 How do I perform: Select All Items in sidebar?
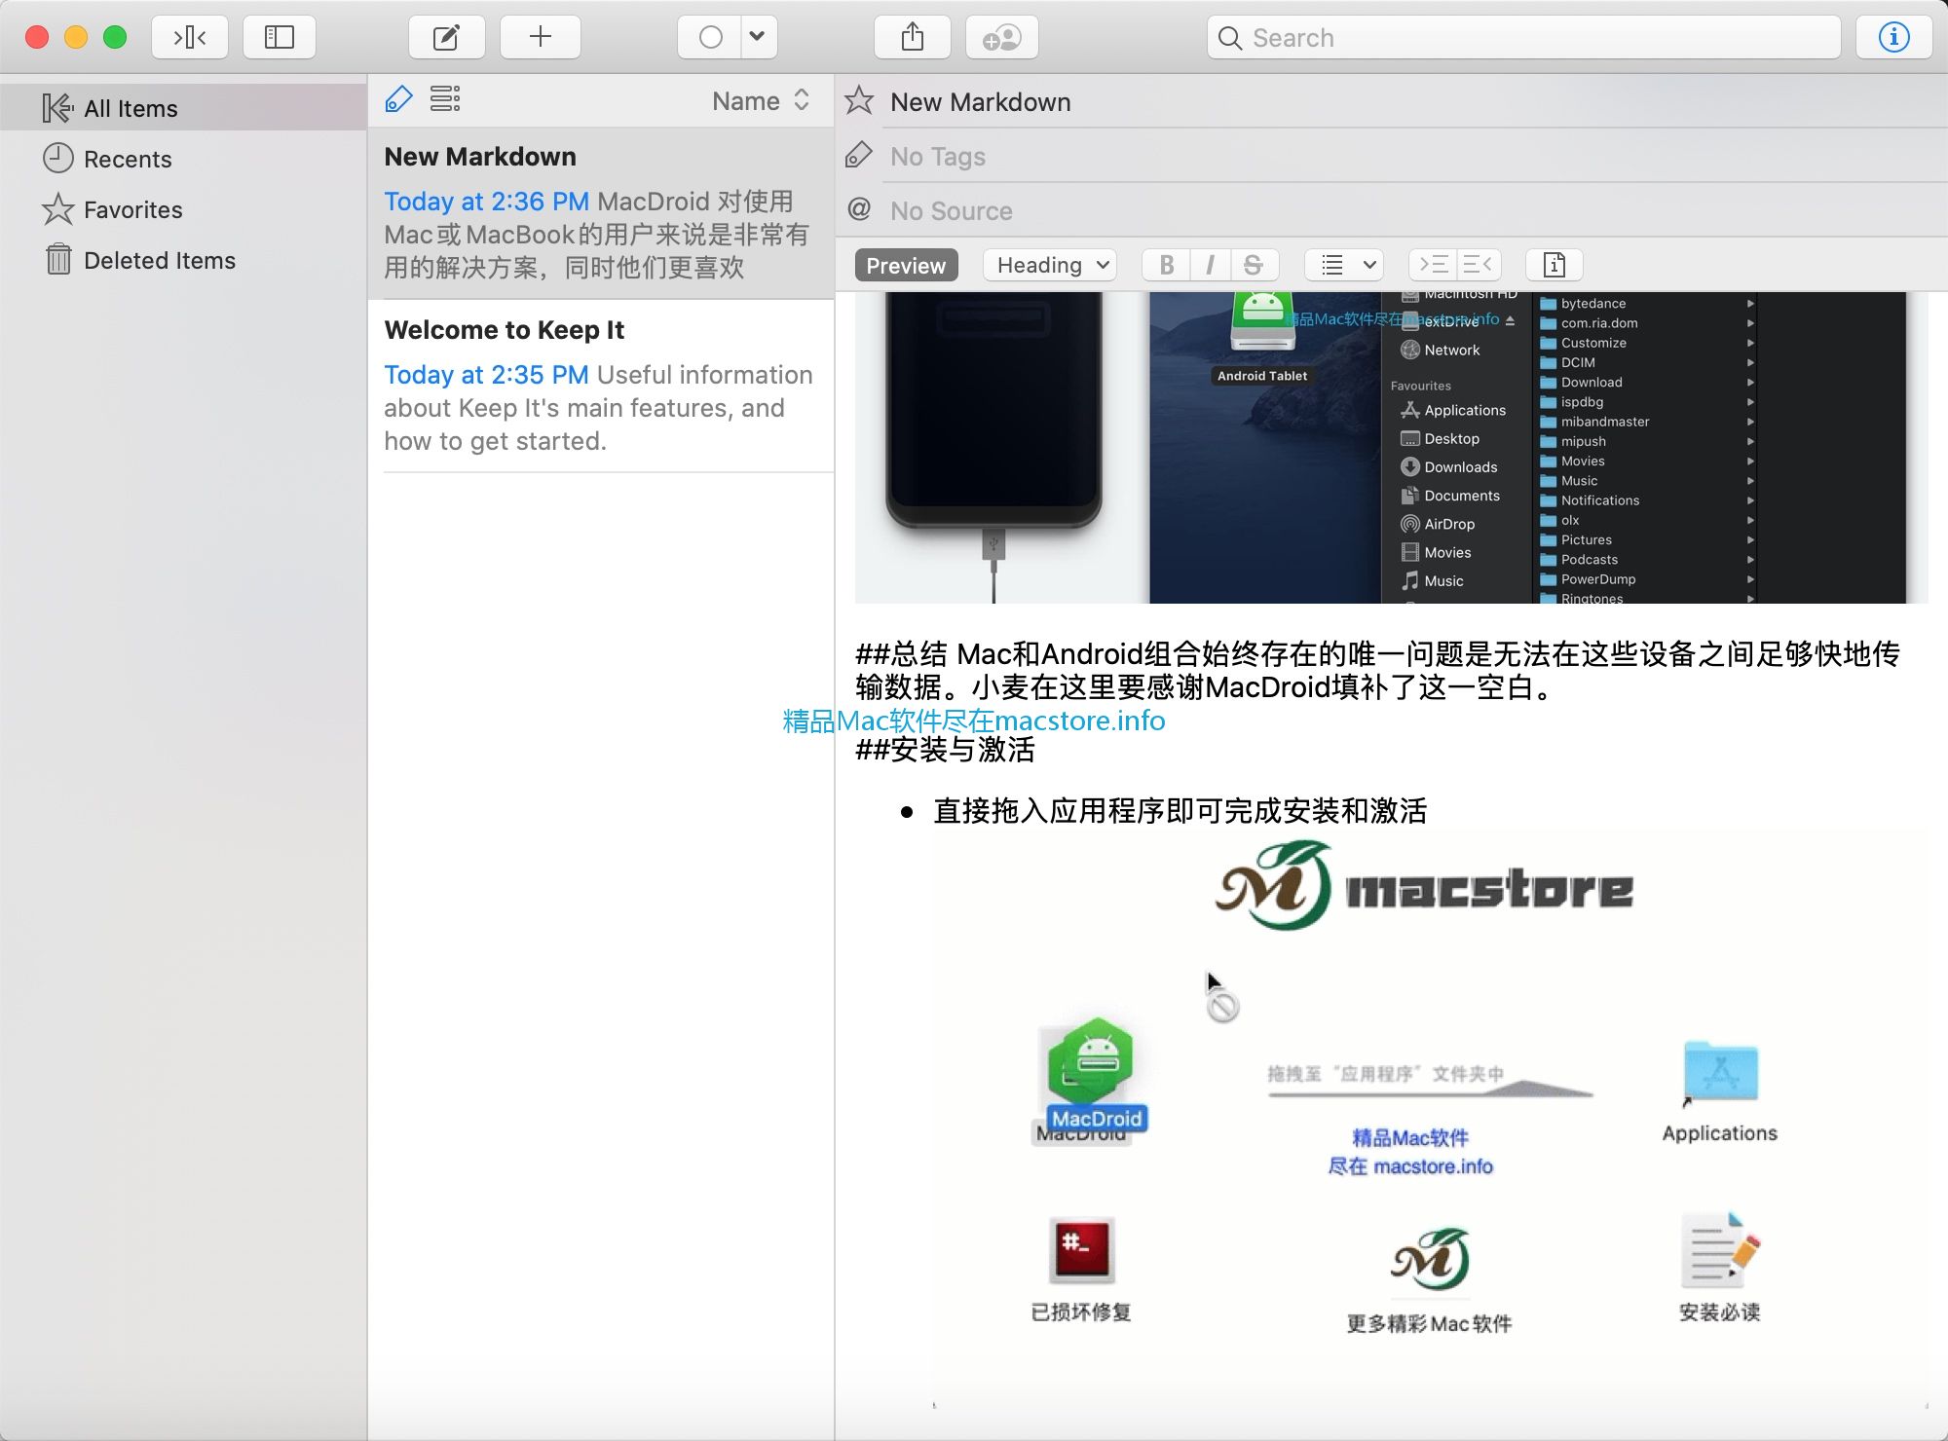click(183, 108)
